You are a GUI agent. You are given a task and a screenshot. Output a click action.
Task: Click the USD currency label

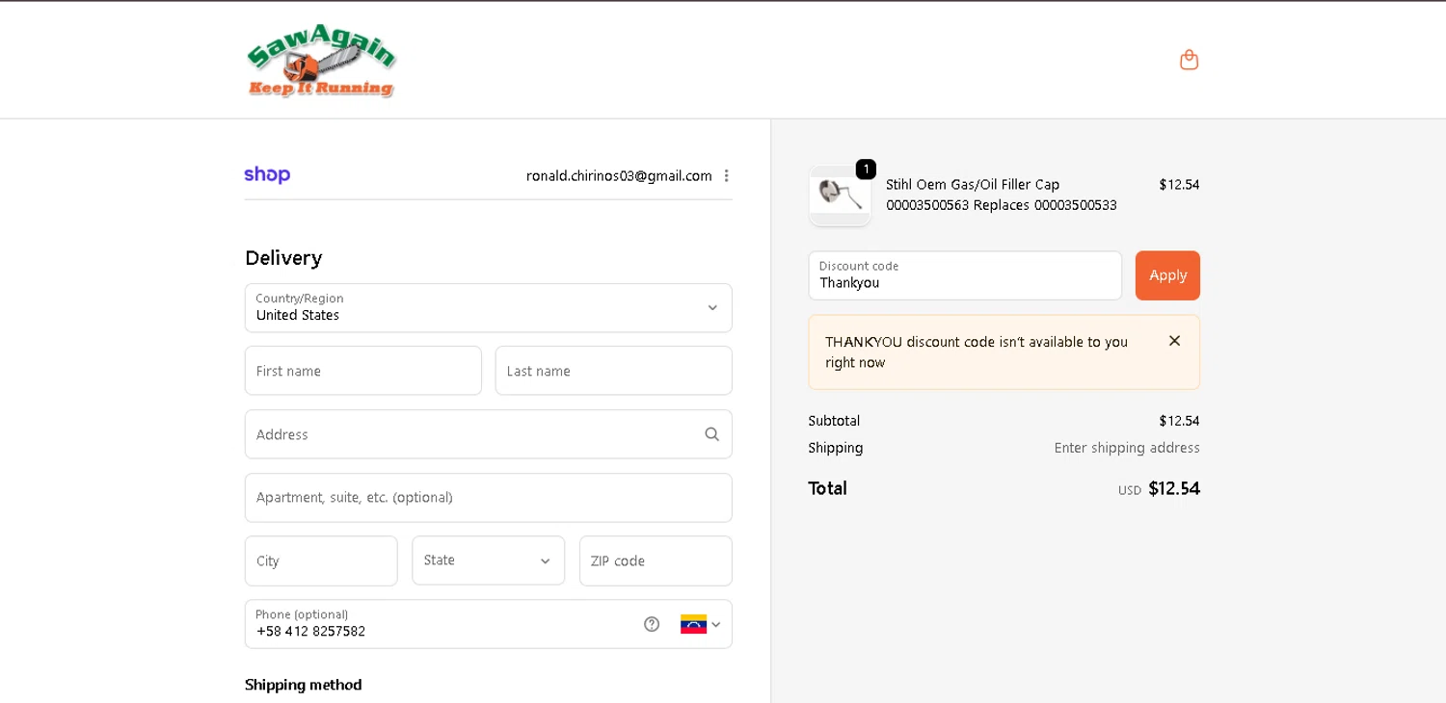click(1130, 490)
